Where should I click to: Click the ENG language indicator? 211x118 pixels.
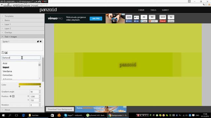pyautogui.click(x=197, y=115)
